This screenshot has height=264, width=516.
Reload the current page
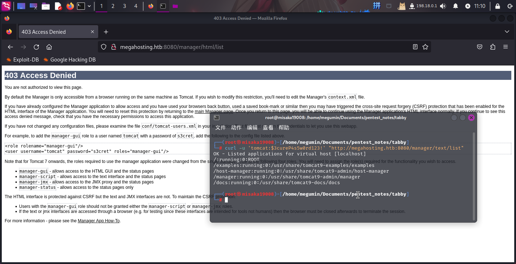click(x=36, y=47)
